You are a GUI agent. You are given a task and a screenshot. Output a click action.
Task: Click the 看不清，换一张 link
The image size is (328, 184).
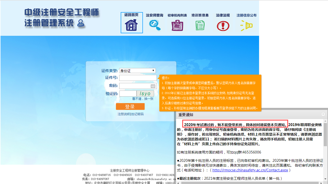point(143,99)
